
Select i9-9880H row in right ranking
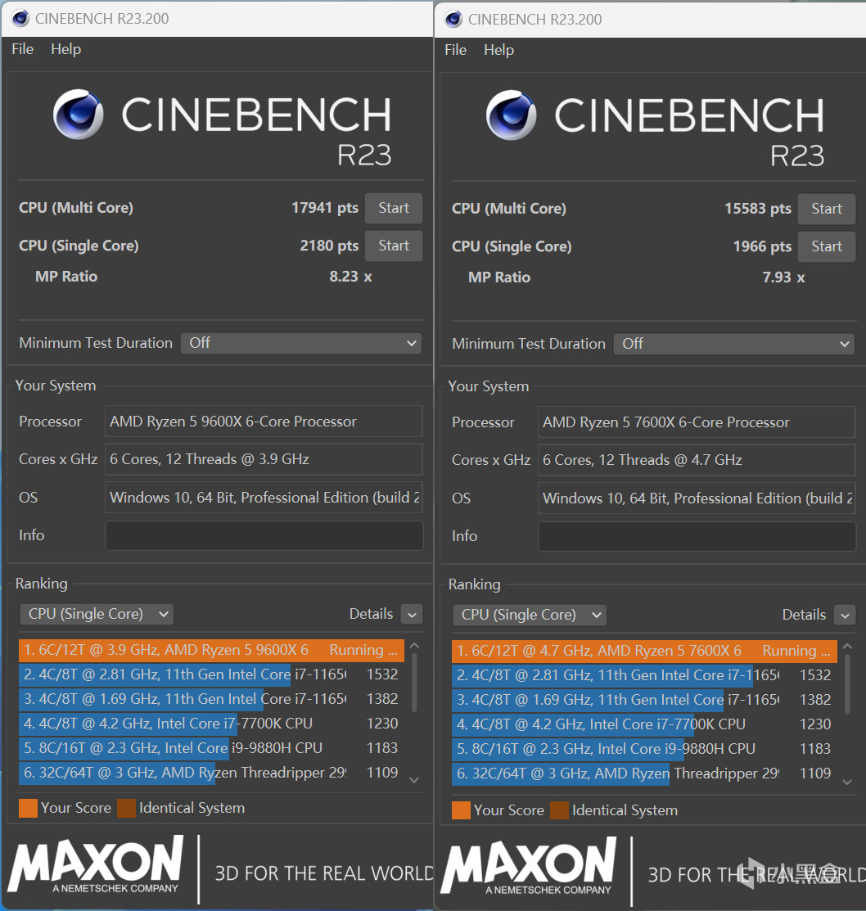[x=644, y=749]
